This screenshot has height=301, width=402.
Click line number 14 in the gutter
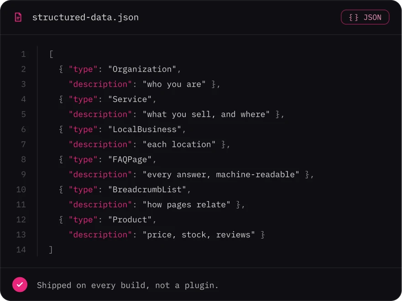(x=21, y=250)
